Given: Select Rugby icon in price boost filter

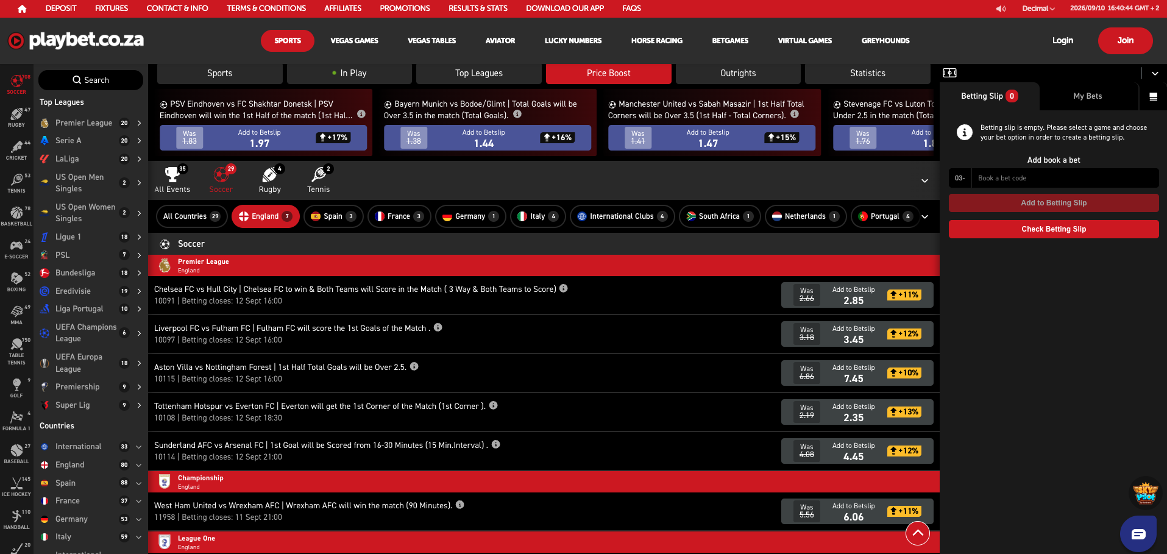Looking at the screenshot, I should (269, 180).
